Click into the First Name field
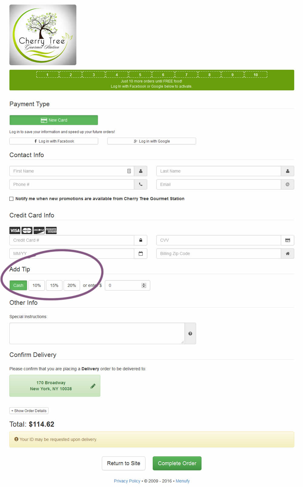303x487 pixels. point(68,171)
